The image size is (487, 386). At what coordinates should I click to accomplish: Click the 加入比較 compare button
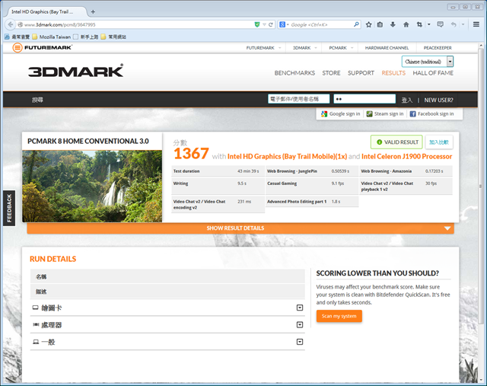coord(439,142)
